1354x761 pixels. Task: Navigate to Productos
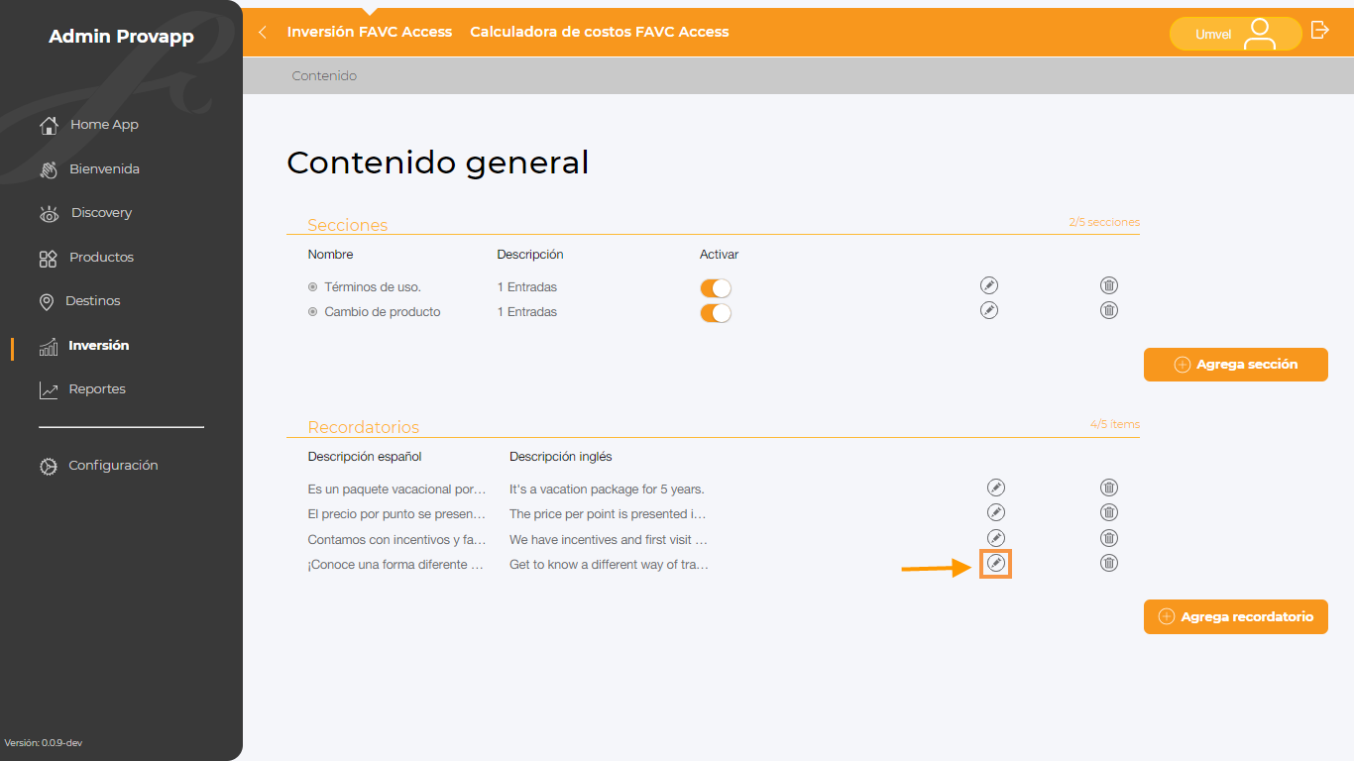coord(86,258)
